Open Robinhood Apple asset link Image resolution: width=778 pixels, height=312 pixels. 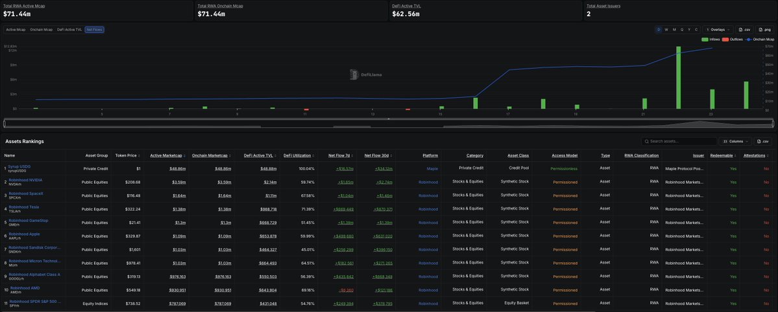pos(24,234)
